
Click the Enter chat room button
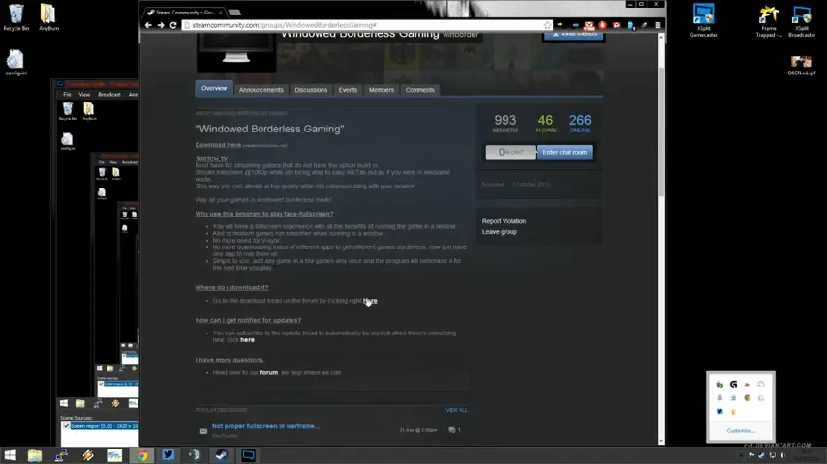click(565, 152)
